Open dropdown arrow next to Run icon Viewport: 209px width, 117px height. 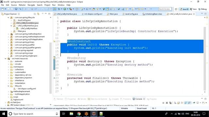(x=67, y=9)
